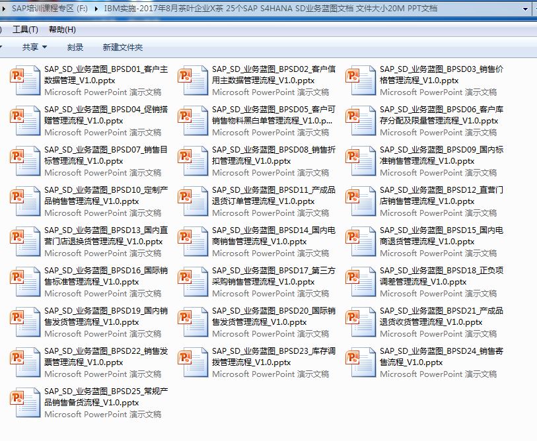Click the IBM实施-2017年8月茶叶企业 breadcrumb folder
This screenshot has width=537, height=441.
pos(271,9)
